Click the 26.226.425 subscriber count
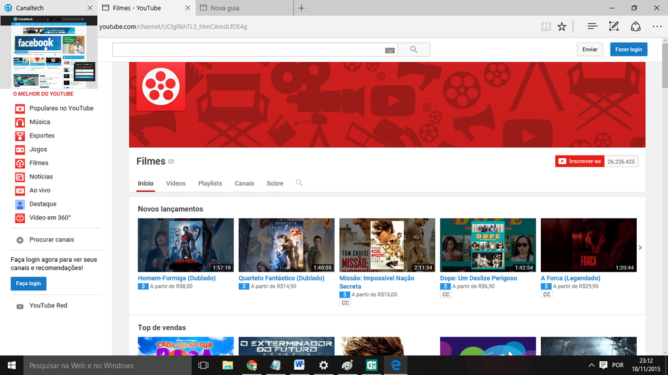Image resolution: width=668 pixels, height=375 pixels. pyautogui.click(x=621, y=161)
